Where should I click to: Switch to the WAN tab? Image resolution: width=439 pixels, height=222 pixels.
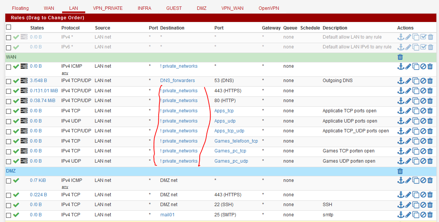49,8
